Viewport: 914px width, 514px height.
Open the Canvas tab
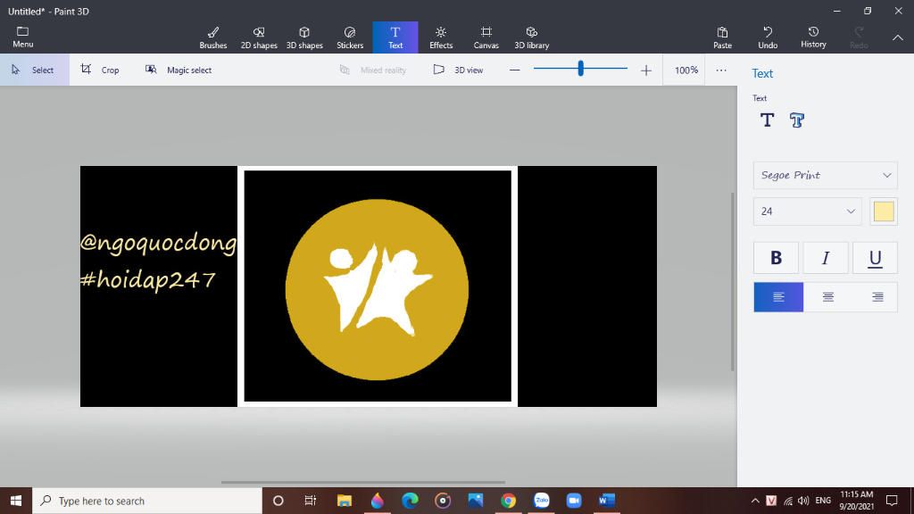pos(486,37)
